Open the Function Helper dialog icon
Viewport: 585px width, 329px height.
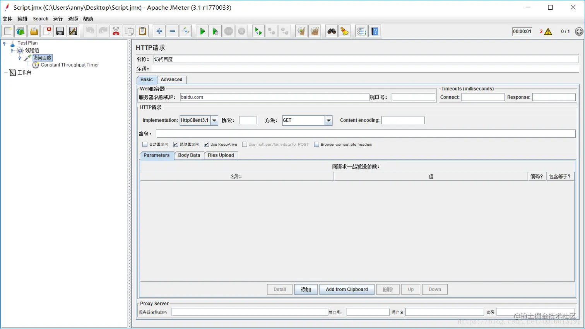click(x=362, y=31)
